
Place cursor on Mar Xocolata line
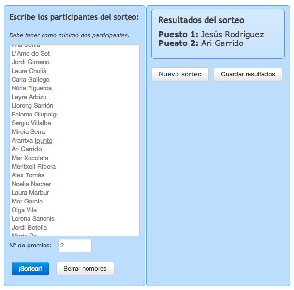[x=30, y=158]
